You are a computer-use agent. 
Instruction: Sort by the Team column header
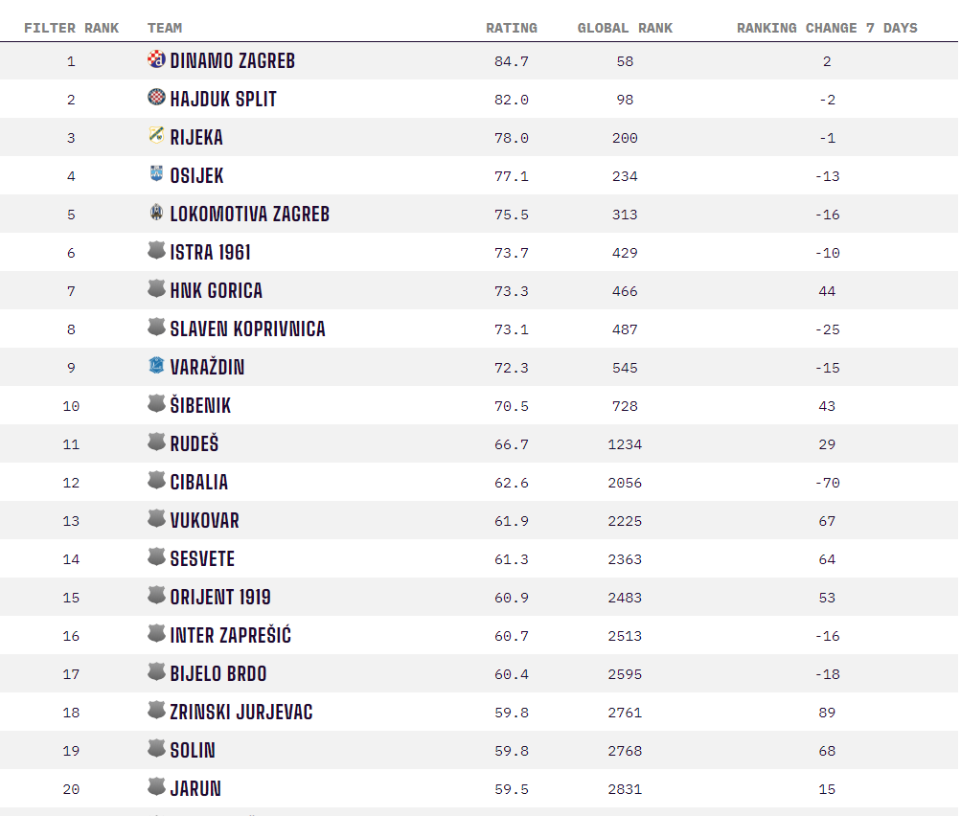164,28
